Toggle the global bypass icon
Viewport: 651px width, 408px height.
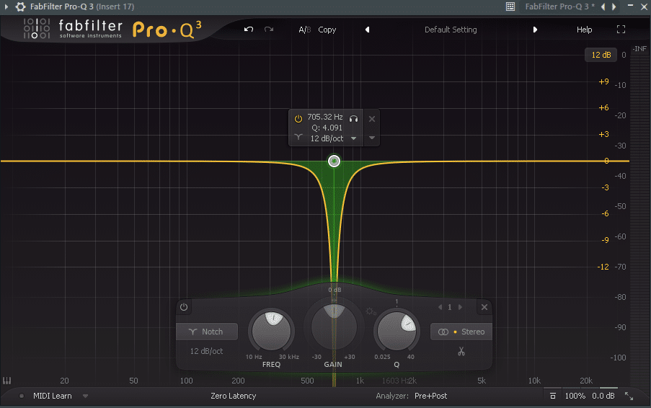pyautogui.click(x=553, y=396)
